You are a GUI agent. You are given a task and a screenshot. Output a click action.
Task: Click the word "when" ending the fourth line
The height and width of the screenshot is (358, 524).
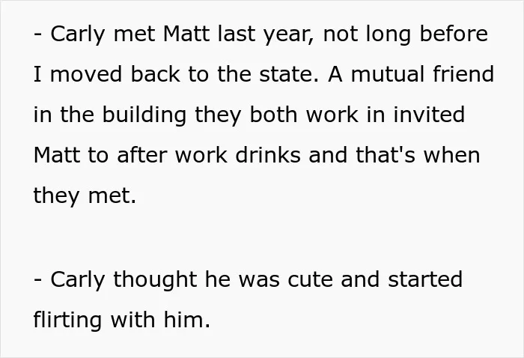(x=452, y=155)
